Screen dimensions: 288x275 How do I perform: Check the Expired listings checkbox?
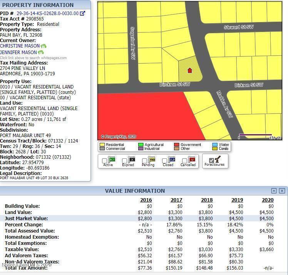pyautogui.click(x=124, y=161)
